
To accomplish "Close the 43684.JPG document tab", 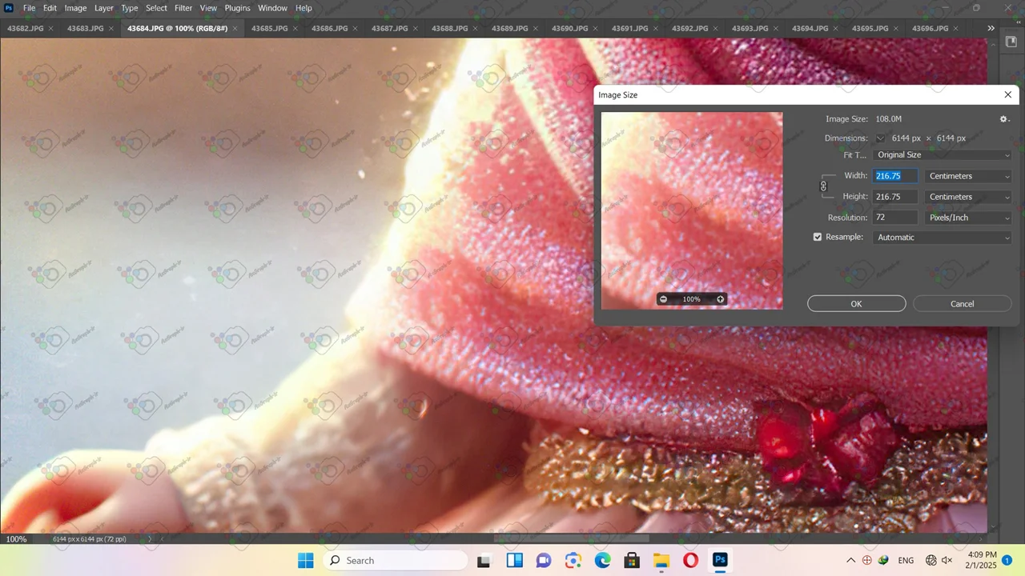I will [235, 29].
